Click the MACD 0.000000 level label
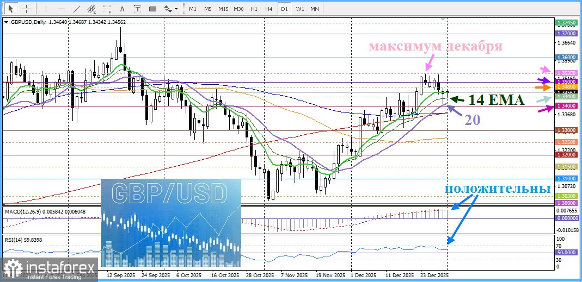Viewport: 582px width, 282px height. [x=566, y=218]
